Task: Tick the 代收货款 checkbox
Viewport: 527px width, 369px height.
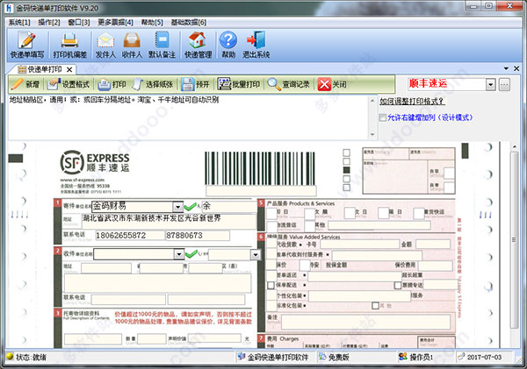Action: 271,244
